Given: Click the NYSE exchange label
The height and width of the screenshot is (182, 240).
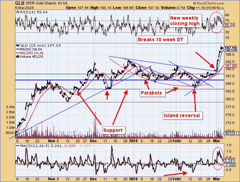Looking at the screenshot, I should (63, 3).
